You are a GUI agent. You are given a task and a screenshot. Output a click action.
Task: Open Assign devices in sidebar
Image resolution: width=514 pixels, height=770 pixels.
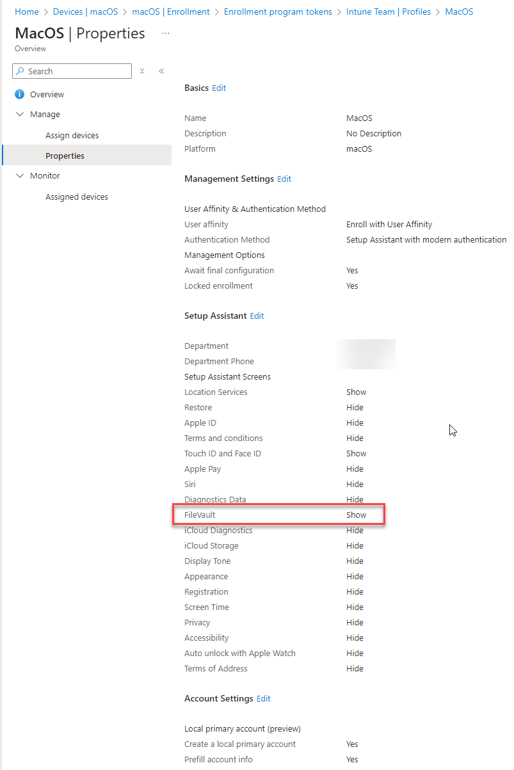click(72, 135)
